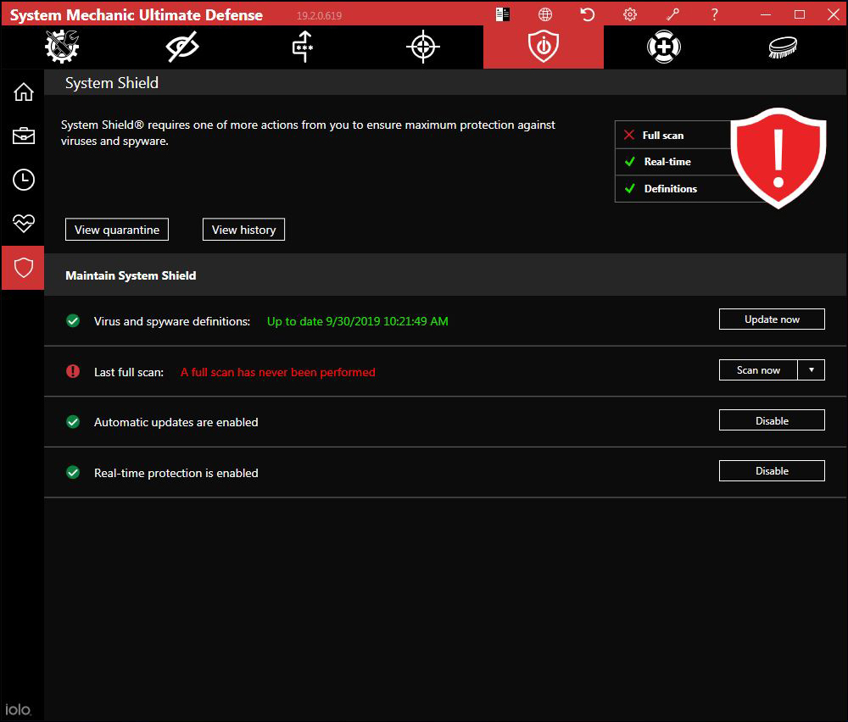Click green check beside Real-time protection is enabled
848x722 pixels.
coord(73,472)
